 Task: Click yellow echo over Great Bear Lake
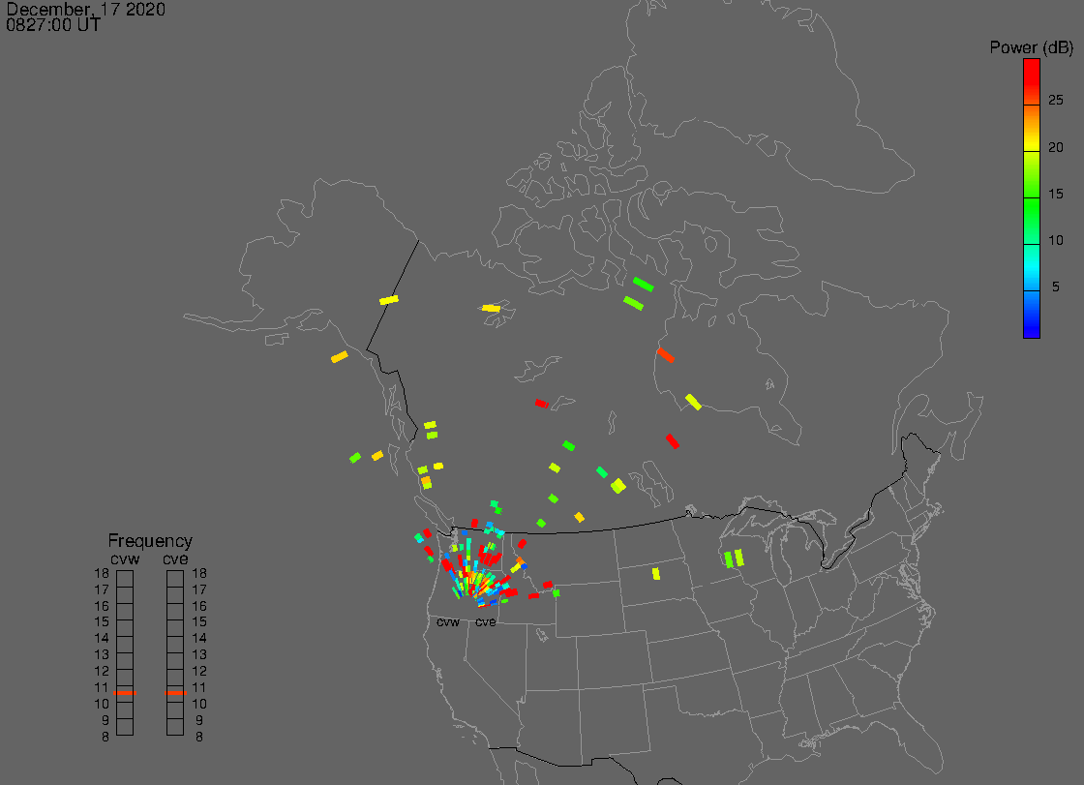pos(491,309)
